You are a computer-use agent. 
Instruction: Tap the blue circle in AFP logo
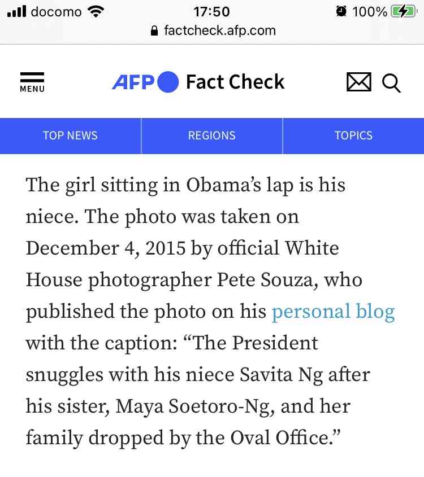pos(168,82)
